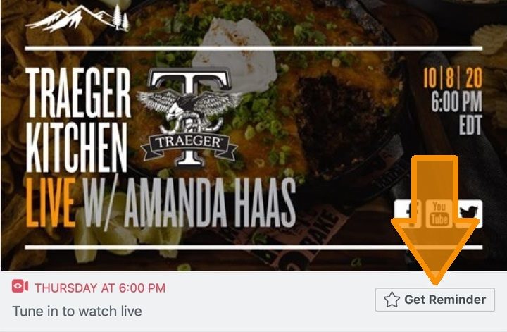Click the Get Reminder button

435,300
